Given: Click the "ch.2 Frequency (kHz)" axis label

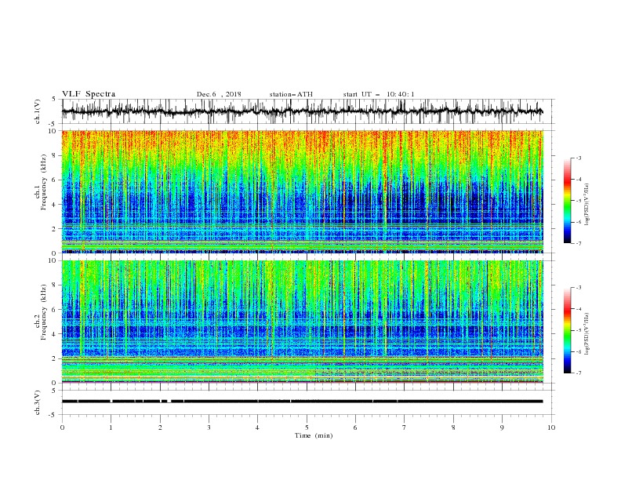Looking at the screenshot, I should pos(41,311).
